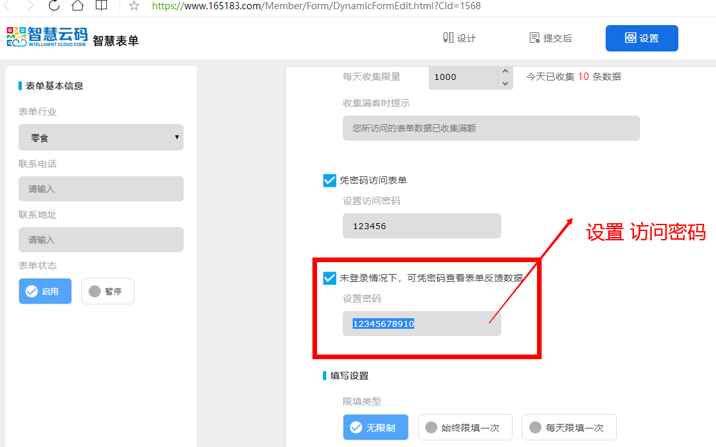Select 暂停 form status option

[x=108, y=291]
